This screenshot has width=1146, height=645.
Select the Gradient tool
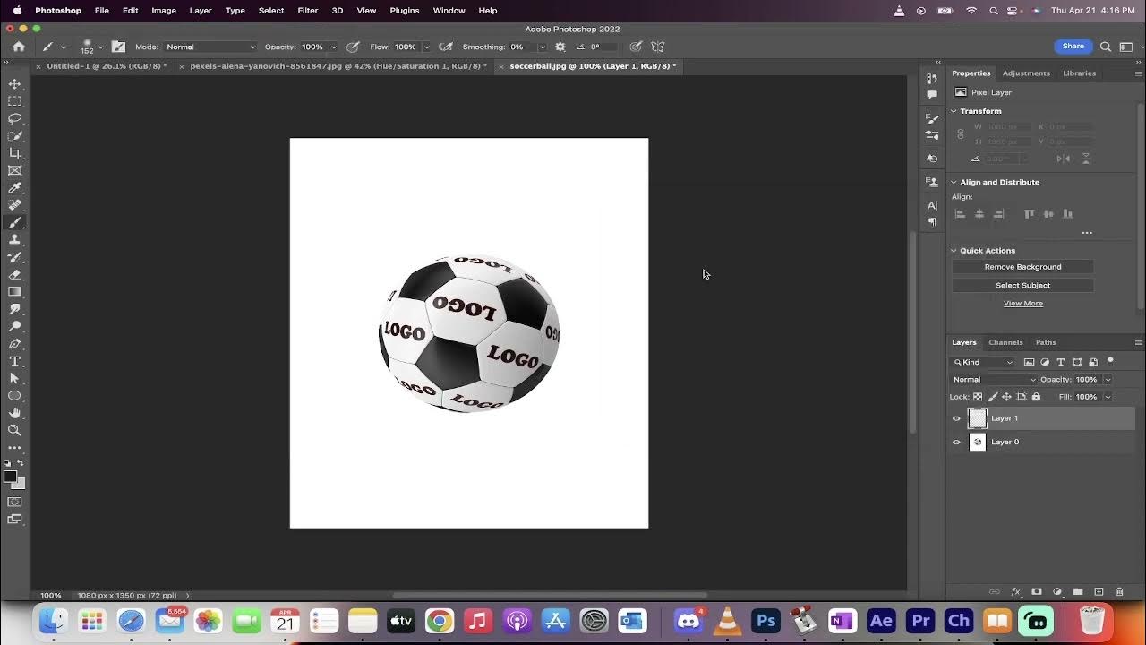[14, 292]
